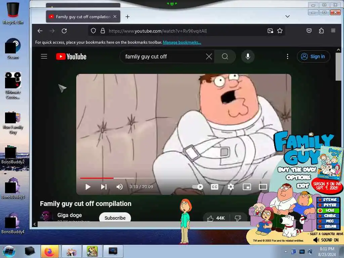Open Firefox extensions puzzle icon

(x=321, y=31)
